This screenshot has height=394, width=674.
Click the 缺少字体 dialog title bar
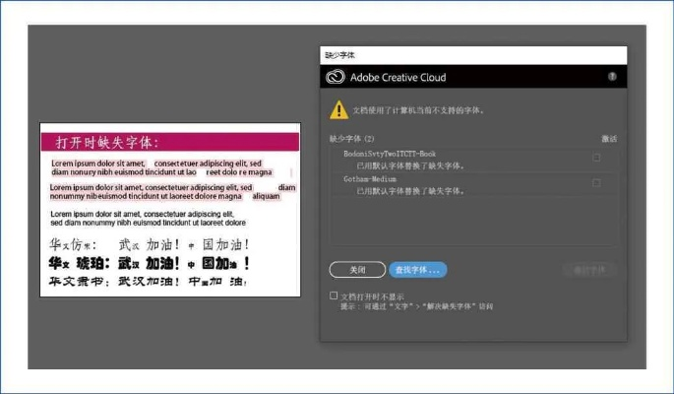[472, 55]
